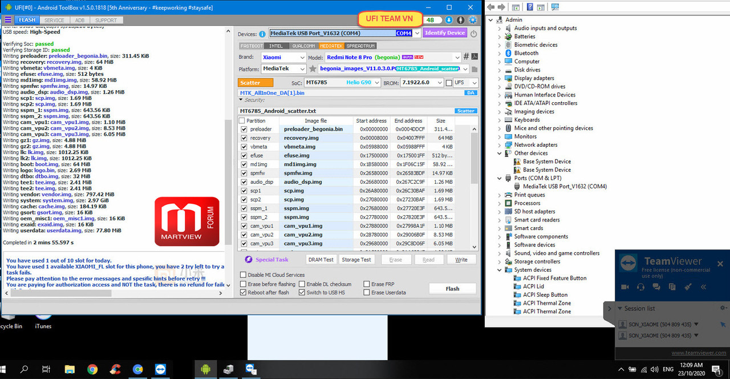This screenshot has width=730, height=379.
Task: Click TeamViewer headset audio icon
Action: 640,287
